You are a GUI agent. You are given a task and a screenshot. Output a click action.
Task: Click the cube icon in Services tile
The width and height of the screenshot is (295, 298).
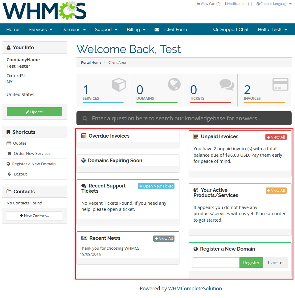(x=119, y=85)
